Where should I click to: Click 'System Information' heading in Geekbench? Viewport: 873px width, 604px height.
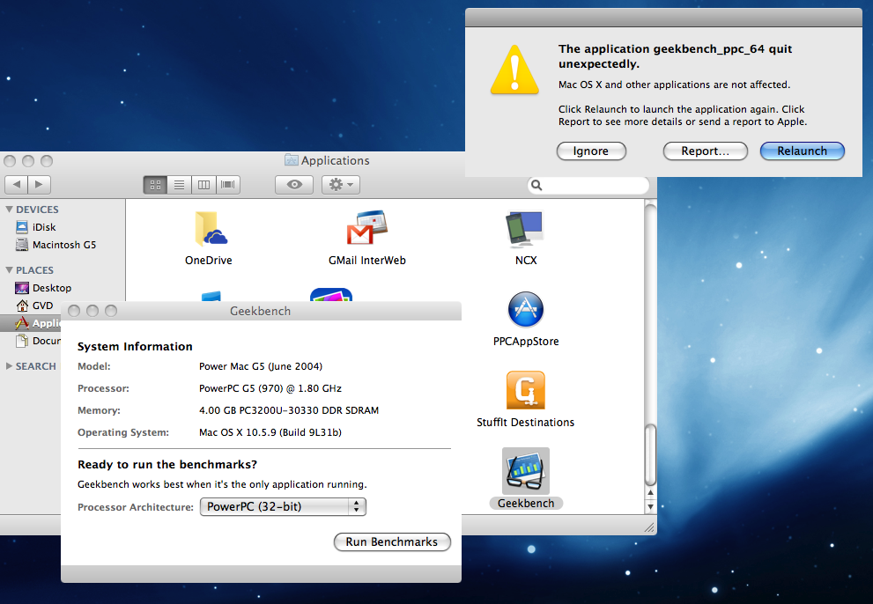click(135, 346)
